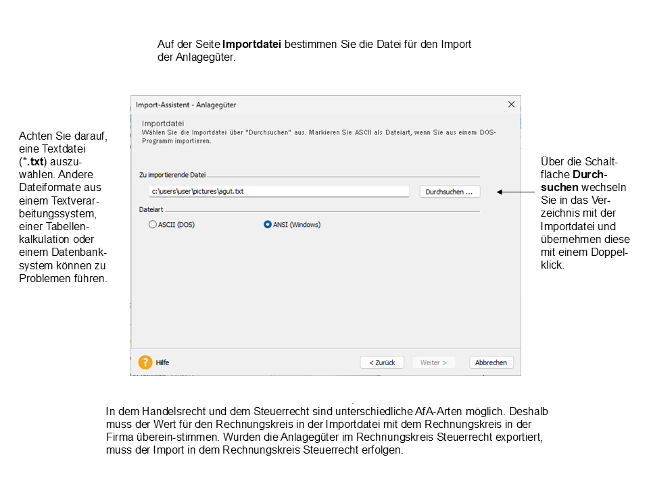Click the file path input field
649x486 pixels.
[279, 192]
